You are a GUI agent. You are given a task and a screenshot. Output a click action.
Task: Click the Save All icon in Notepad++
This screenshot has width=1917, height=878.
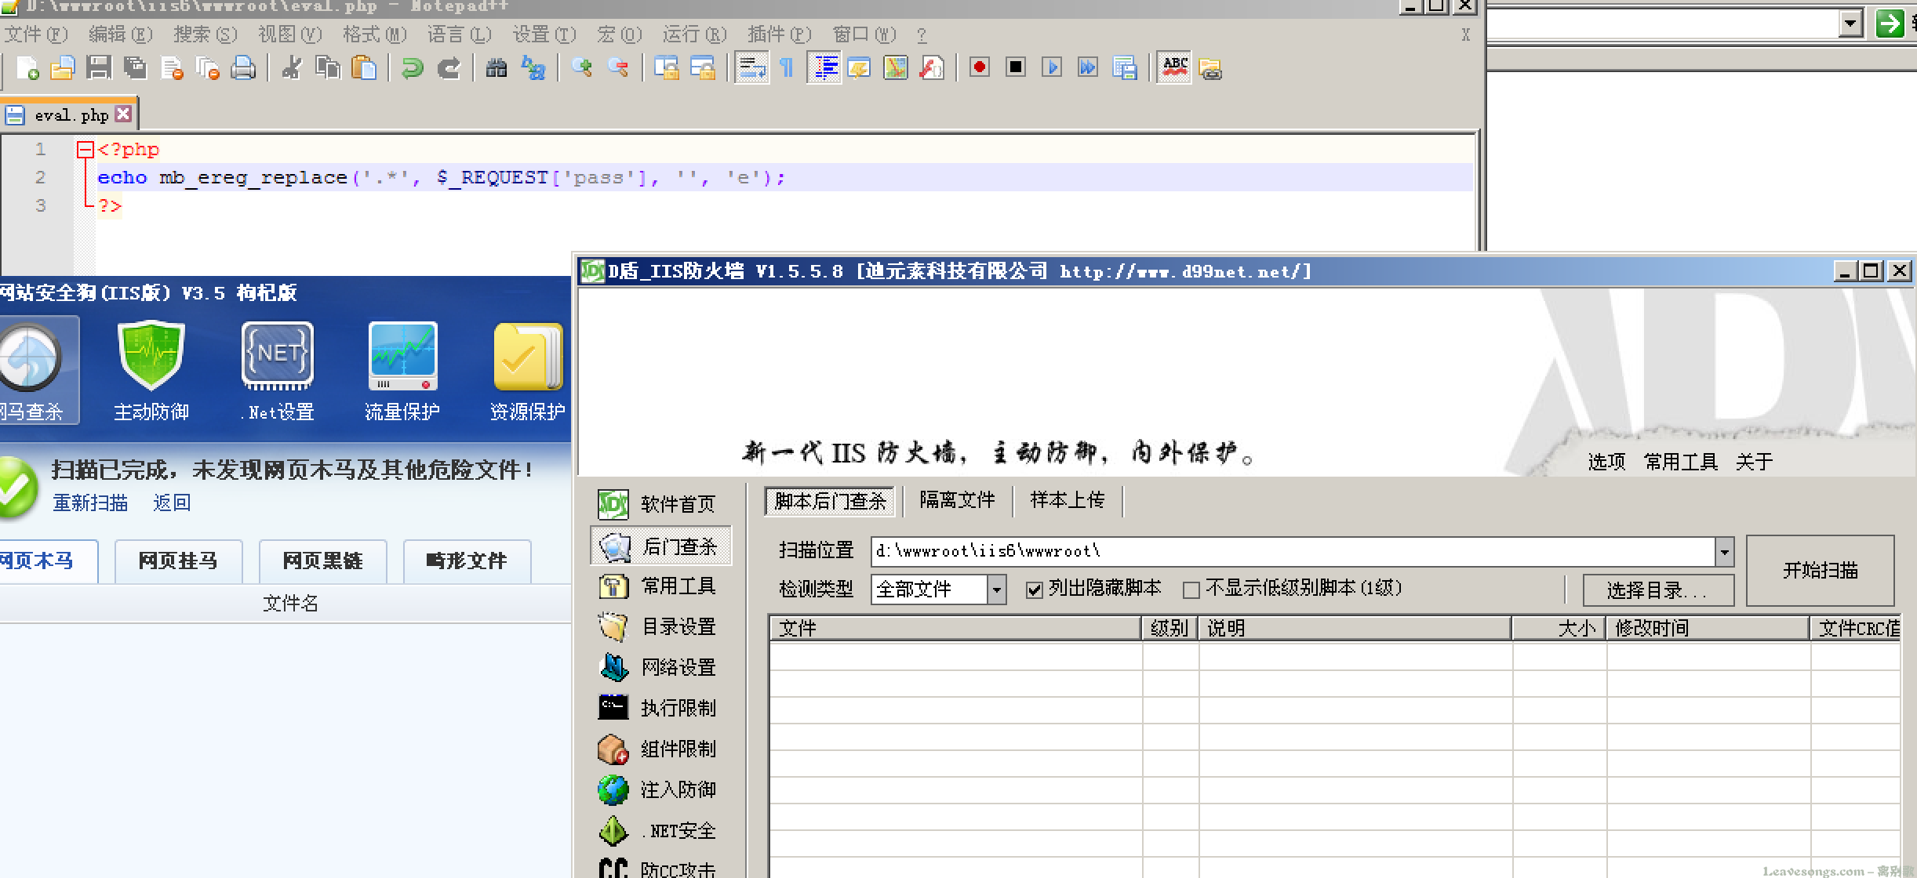pos(135,68)
